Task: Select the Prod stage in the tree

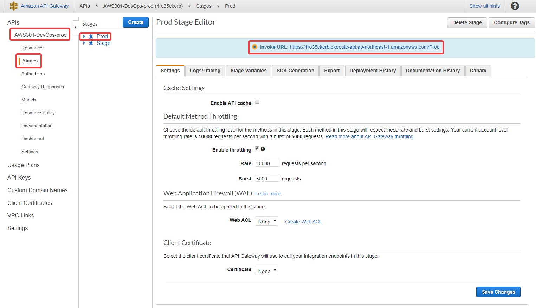Action: click(x=102, y=36)
